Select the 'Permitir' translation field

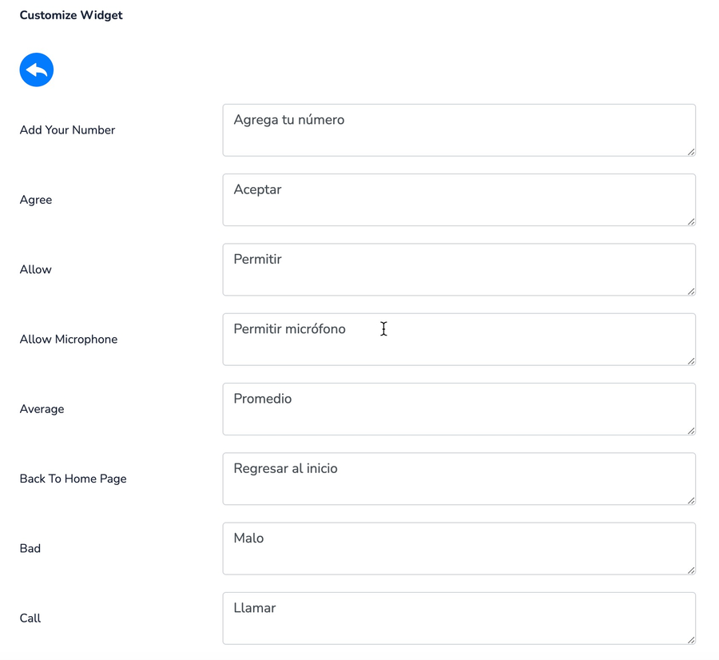click(x=459, y=269)
